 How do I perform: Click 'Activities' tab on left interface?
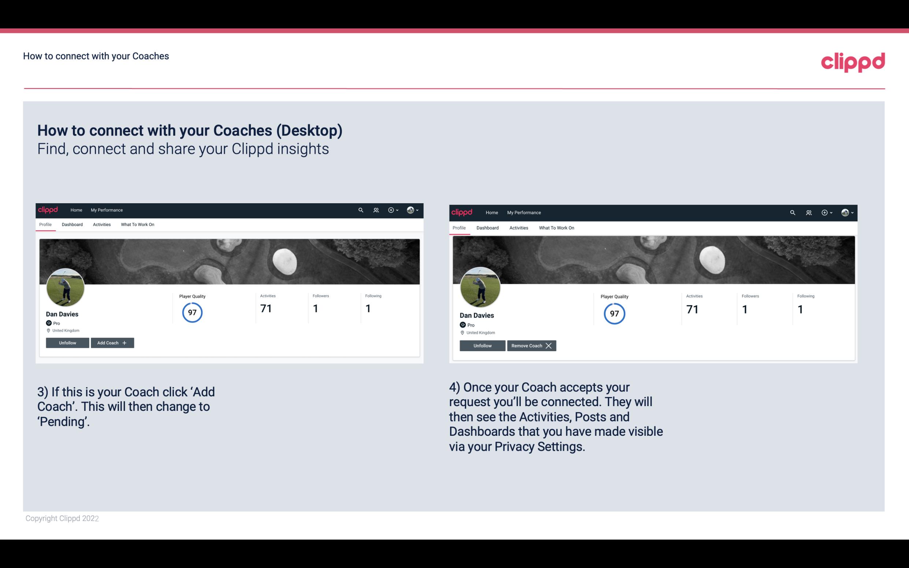pyautogui.click(x=101, y=224)
